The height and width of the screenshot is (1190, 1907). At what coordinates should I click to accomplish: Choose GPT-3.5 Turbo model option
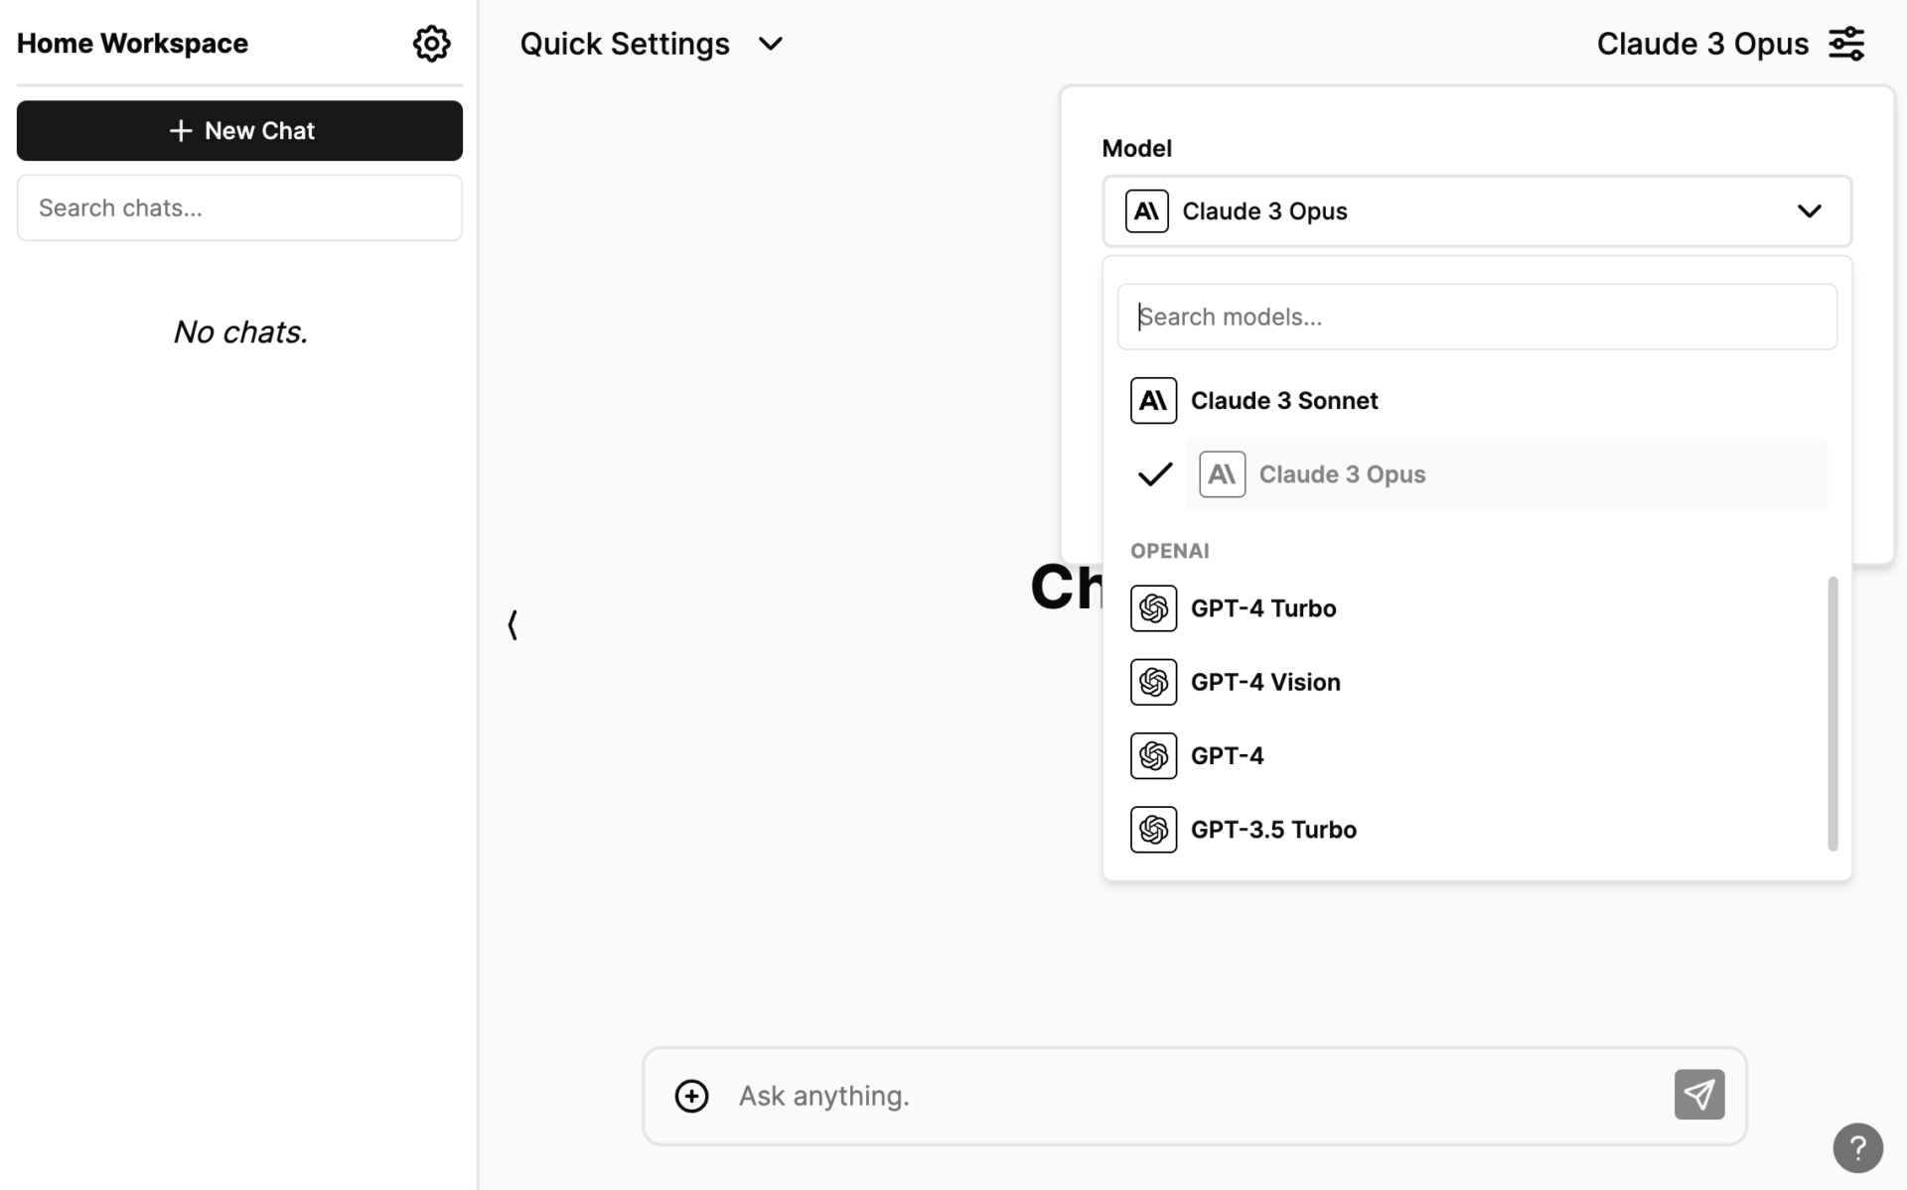1272,830
